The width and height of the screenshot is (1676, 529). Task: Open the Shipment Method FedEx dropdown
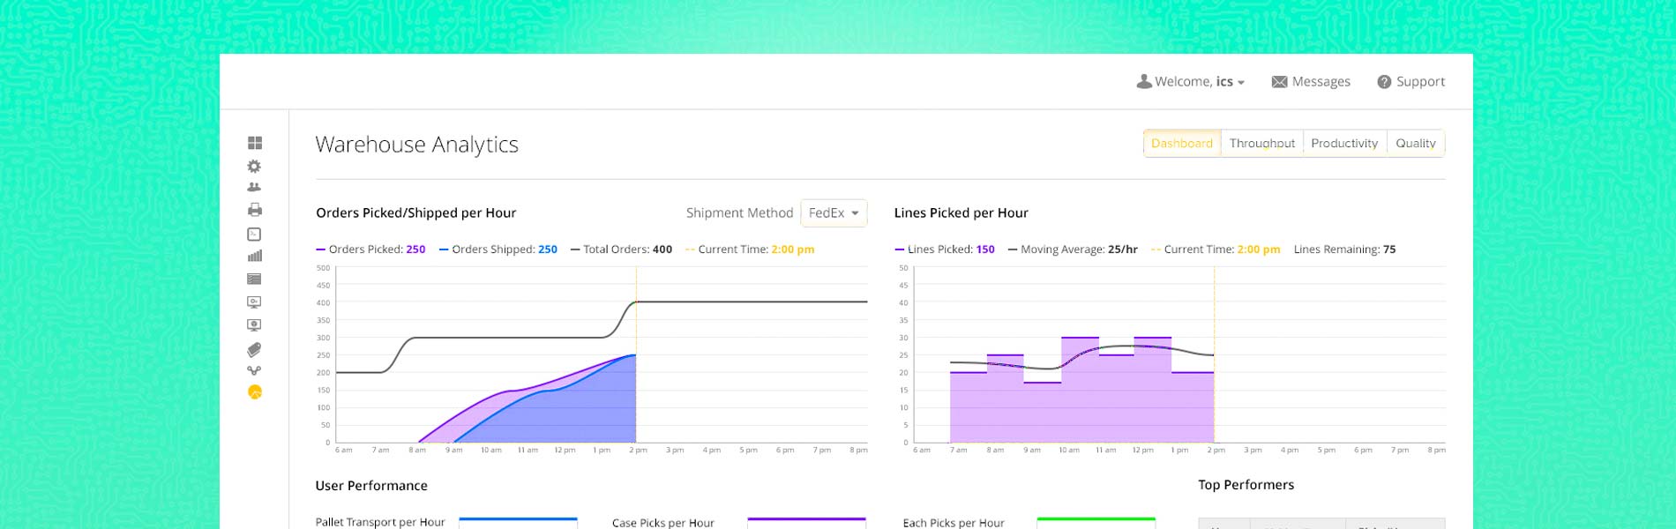click(834, 213)
